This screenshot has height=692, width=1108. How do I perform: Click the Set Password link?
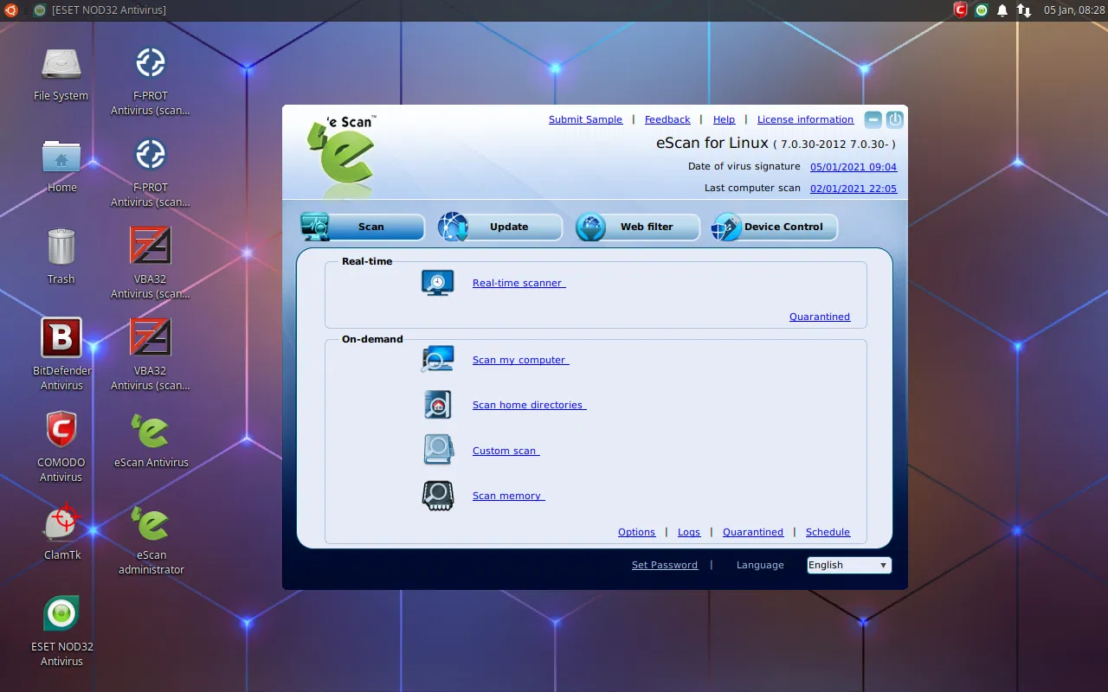click(665, 565)
